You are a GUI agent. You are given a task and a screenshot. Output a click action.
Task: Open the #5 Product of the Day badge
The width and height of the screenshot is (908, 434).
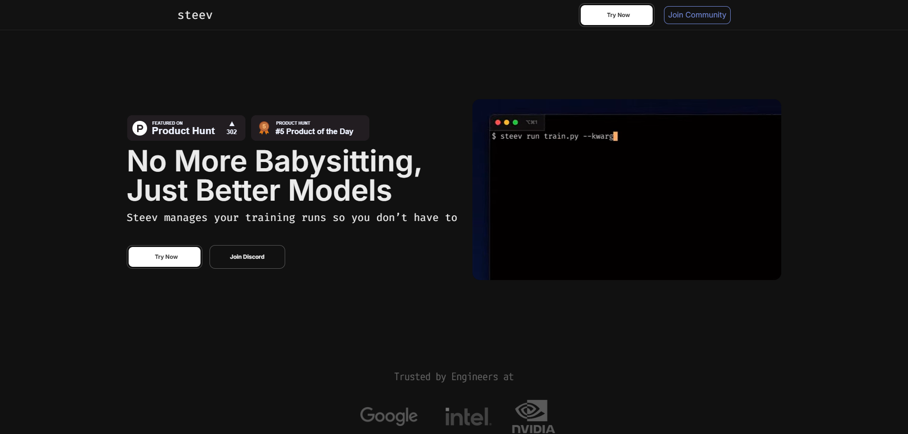click(310, 128)
